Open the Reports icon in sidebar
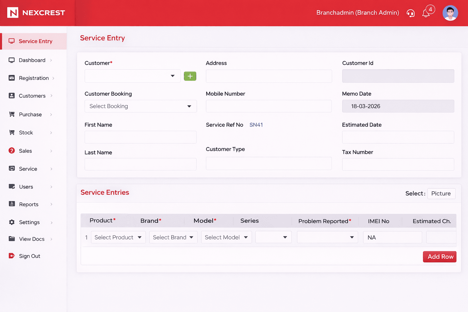Viewport: 468px width, 312px height. (12, 204)
